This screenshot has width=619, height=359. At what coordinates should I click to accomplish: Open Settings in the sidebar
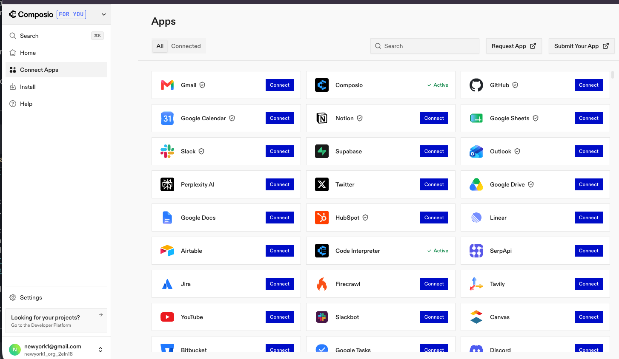pos(56,297)
